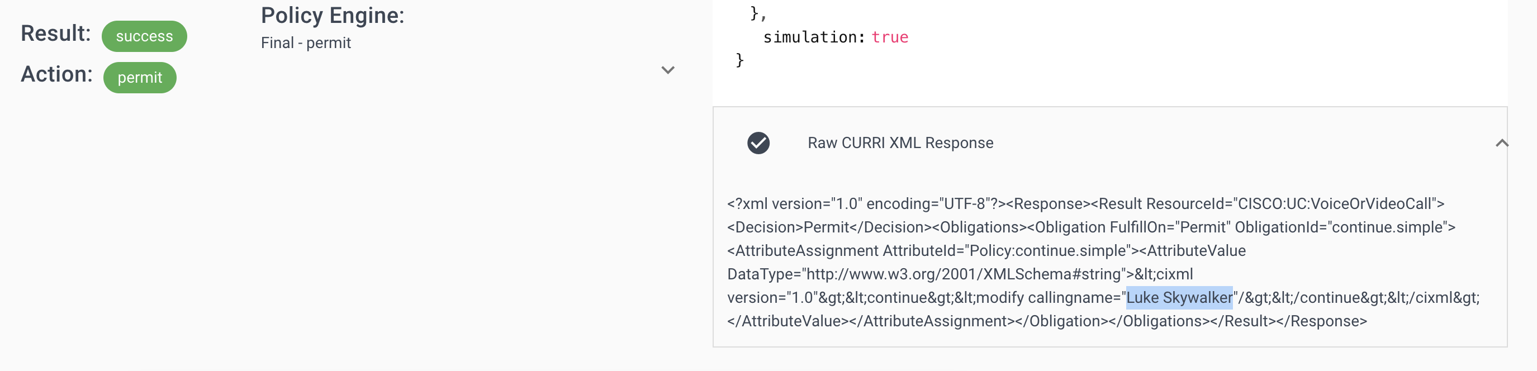Viewport: 1537px width, 371px height.
Task: Click the Result label
Action: click(x=55, y=34)
